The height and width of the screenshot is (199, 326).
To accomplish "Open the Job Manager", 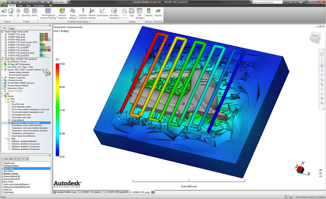I will [139, 13].
